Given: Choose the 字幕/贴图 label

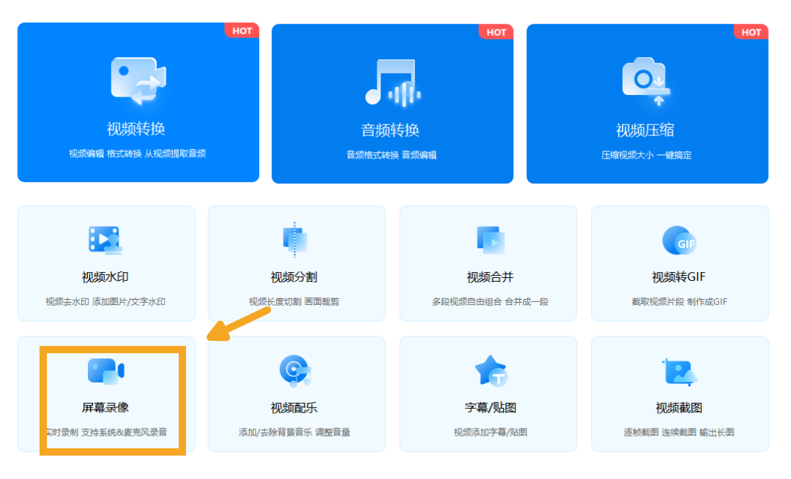Looking at the screenshot, I should coord(490,408).
